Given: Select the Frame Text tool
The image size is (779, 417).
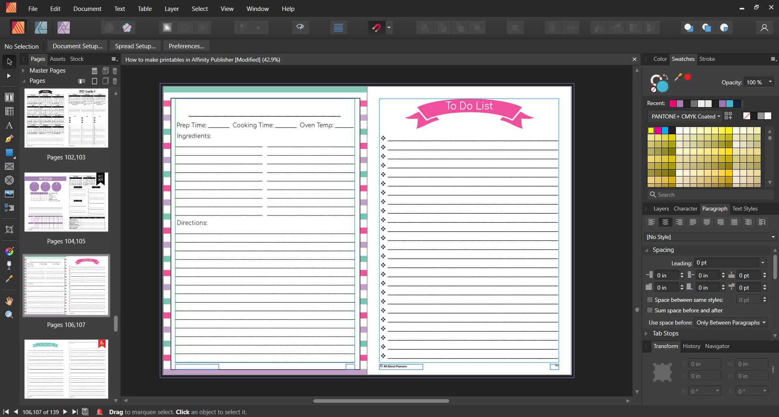Looking at the screenshot, I should point(9,97).
